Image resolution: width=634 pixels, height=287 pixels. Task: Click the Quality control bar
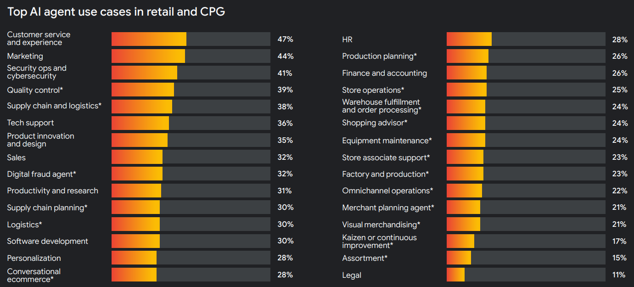(x=191, y=90)
